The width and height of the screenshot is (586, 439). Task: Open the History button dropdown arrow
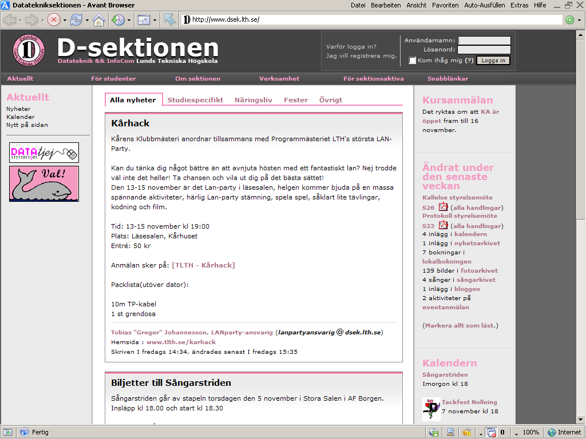click(129, 20)
